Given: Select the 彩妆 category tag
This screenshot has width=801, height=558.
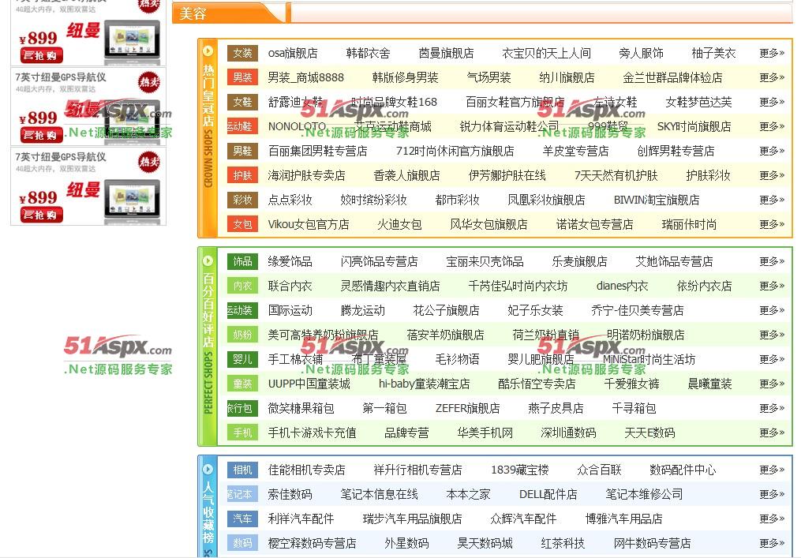Looking at the screenshot, I should (x=242, y=200).
